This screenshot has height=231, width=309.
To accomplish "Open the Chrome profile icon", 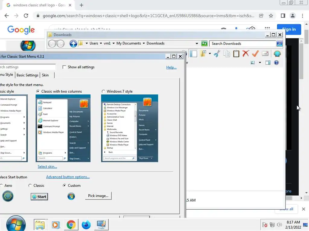I will (x=293, y=16).
